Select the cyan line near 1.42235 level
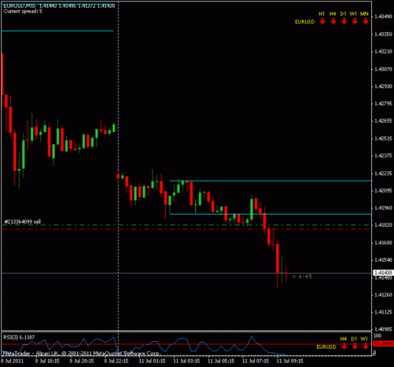 point(270,181)
